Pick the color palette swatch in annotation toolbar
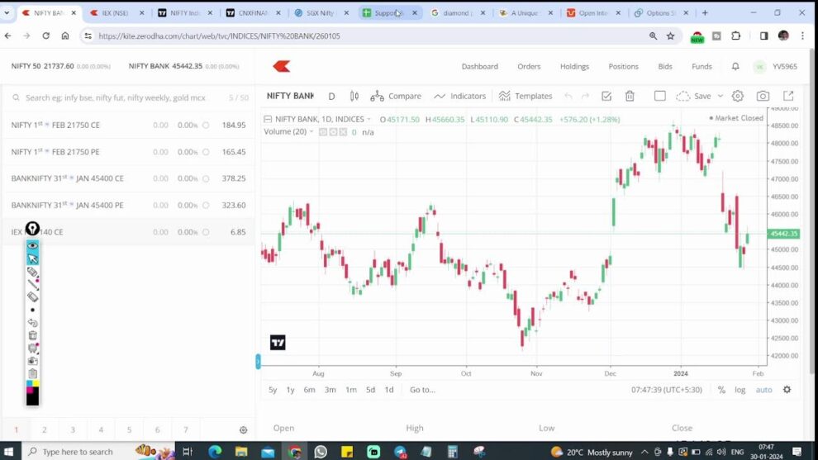Viewport: 818px width, 460px height. point(33,384)
